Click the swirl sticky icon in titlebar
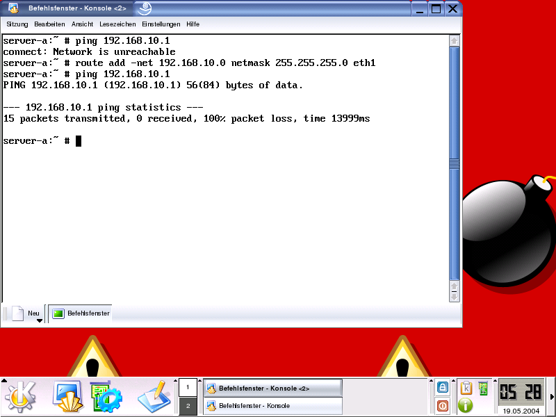 [145, 8]
